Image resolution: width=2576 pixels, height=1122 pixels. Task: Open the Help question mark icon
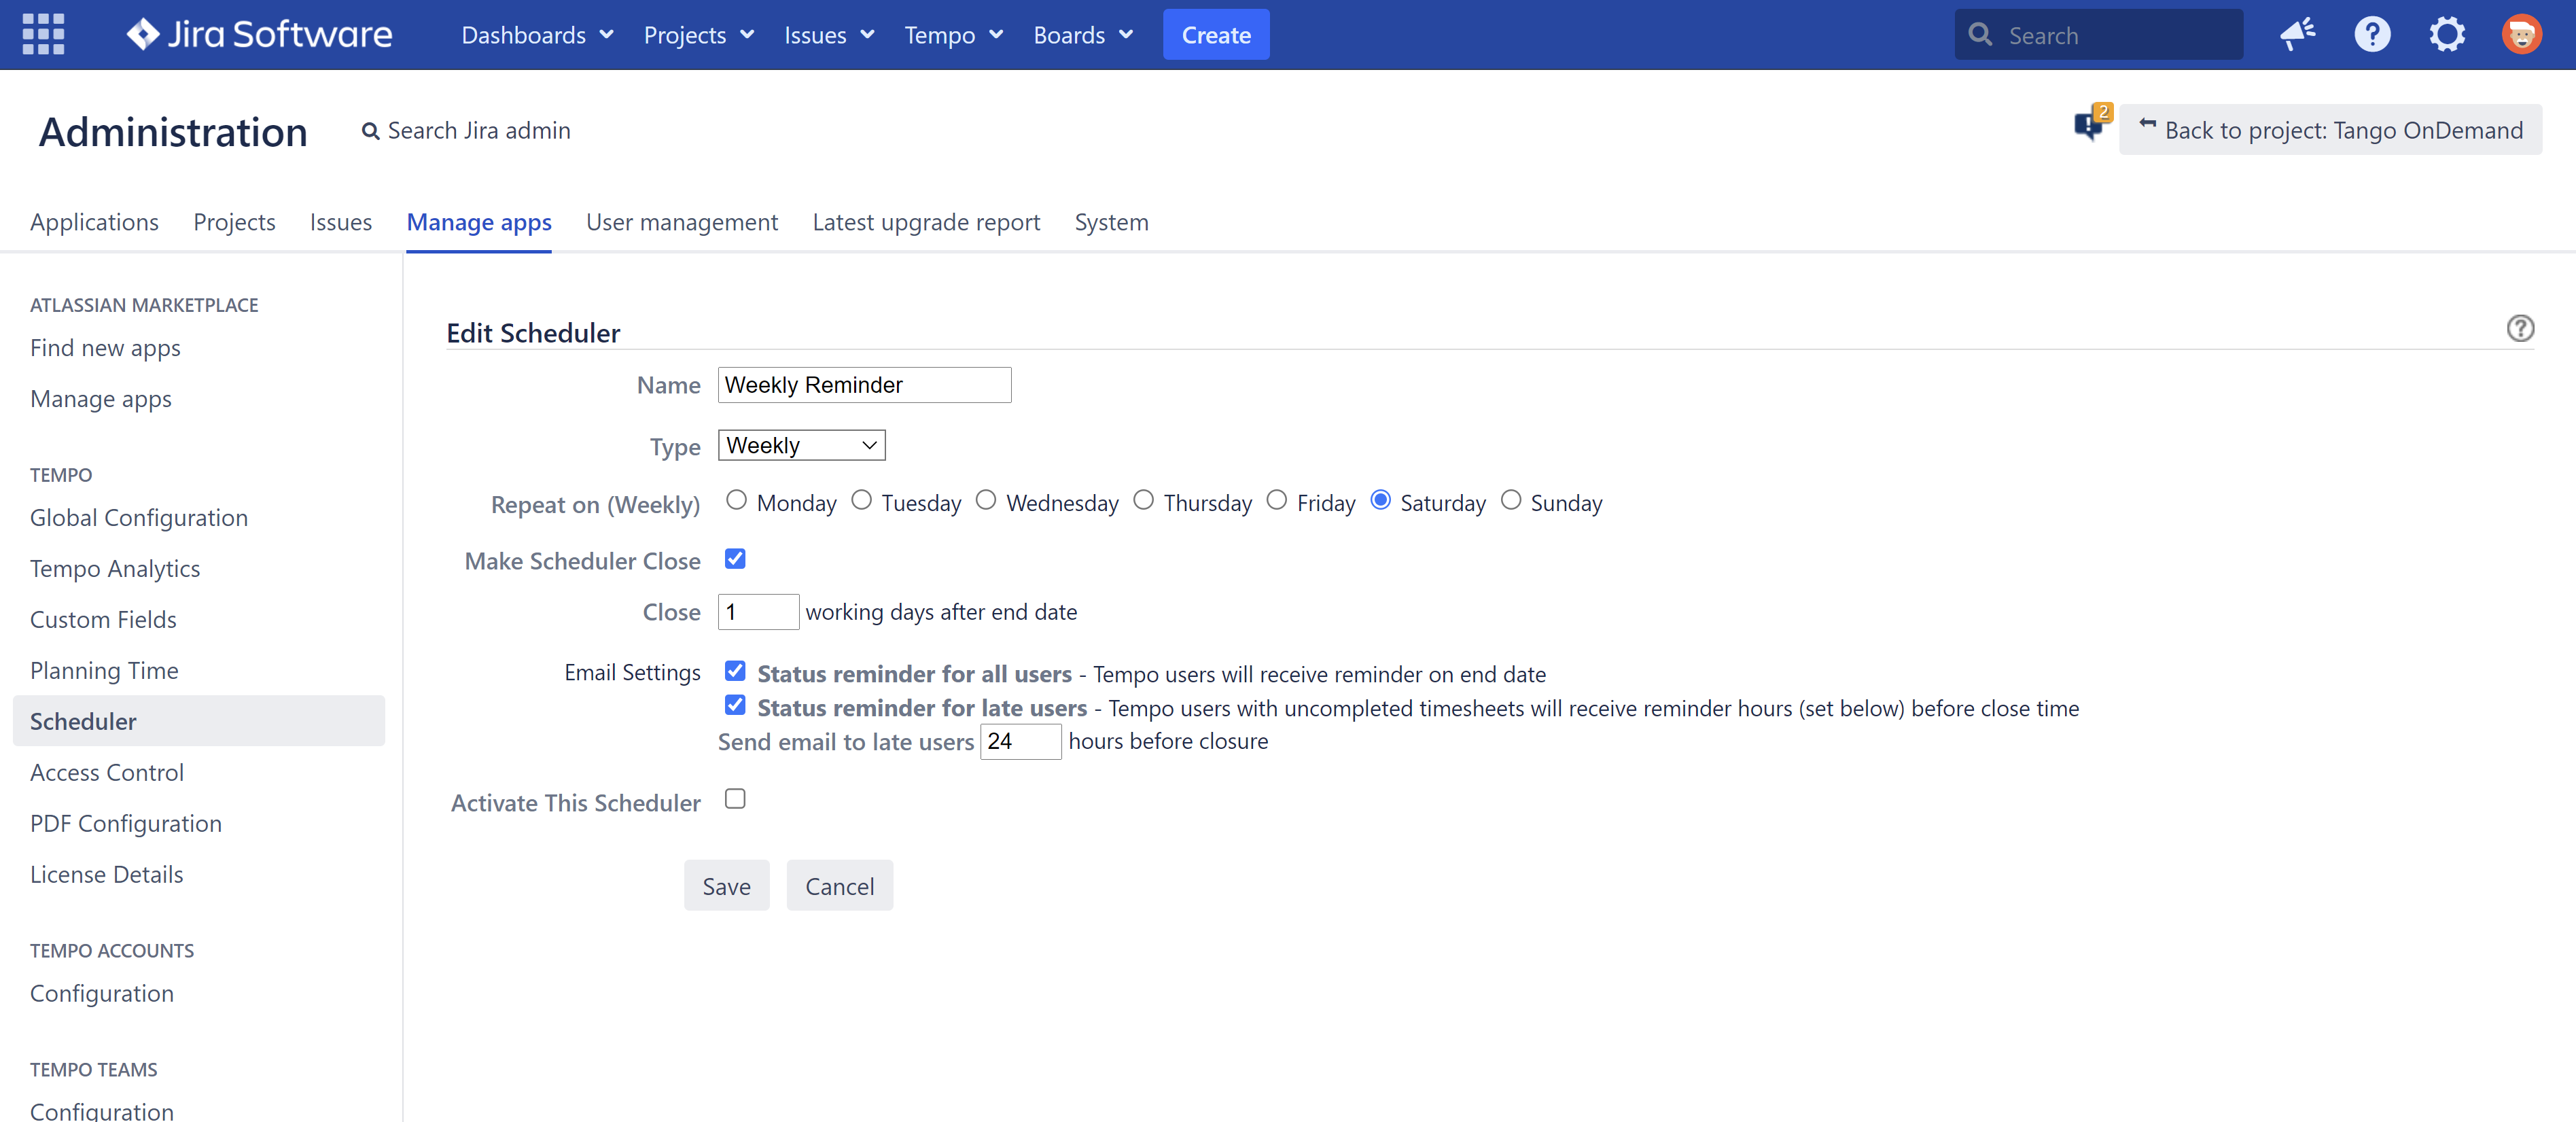pyautogui.click(x=2372, y=34)
